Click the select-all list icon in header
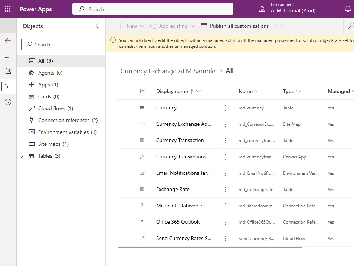This screenshot has height=266, width=354. (x=142, y=91)
